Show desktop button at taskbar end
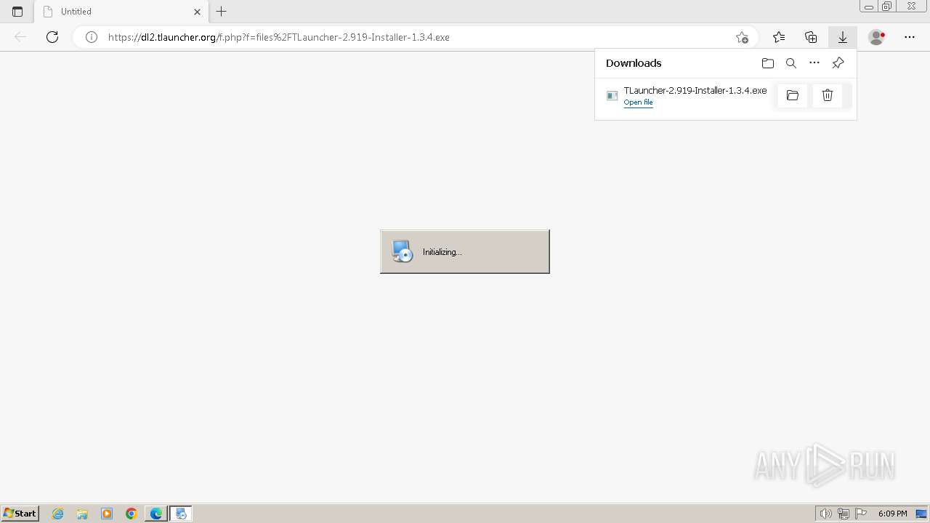 click(921, 514)
